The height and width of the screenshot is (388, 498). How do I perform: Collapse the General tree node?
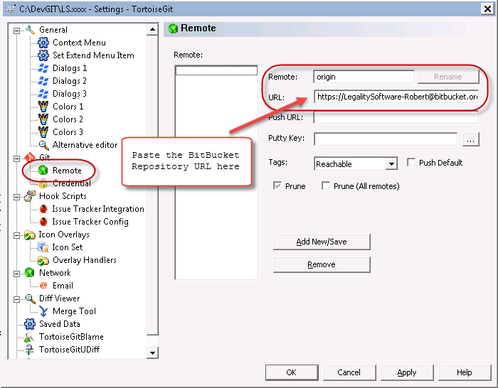pyautogui.click(x=16, y=31)
